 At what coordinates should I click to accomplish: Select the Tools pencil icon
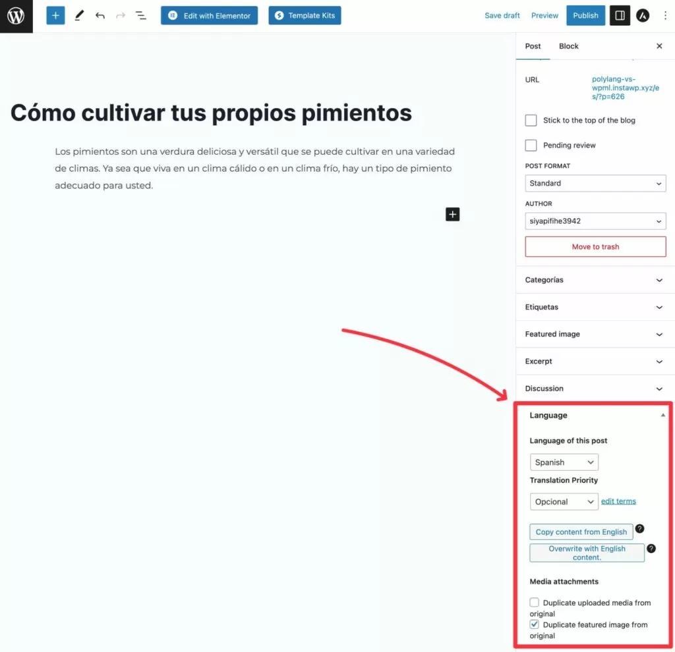click(x=79, y=16)
